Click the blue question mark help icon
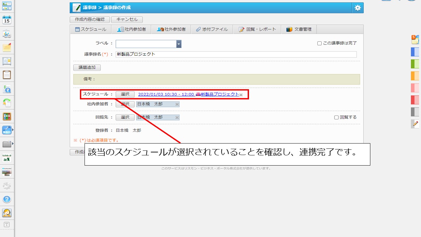Image resolution: width=421 pixels, height=237 pixels. [7, 199]
